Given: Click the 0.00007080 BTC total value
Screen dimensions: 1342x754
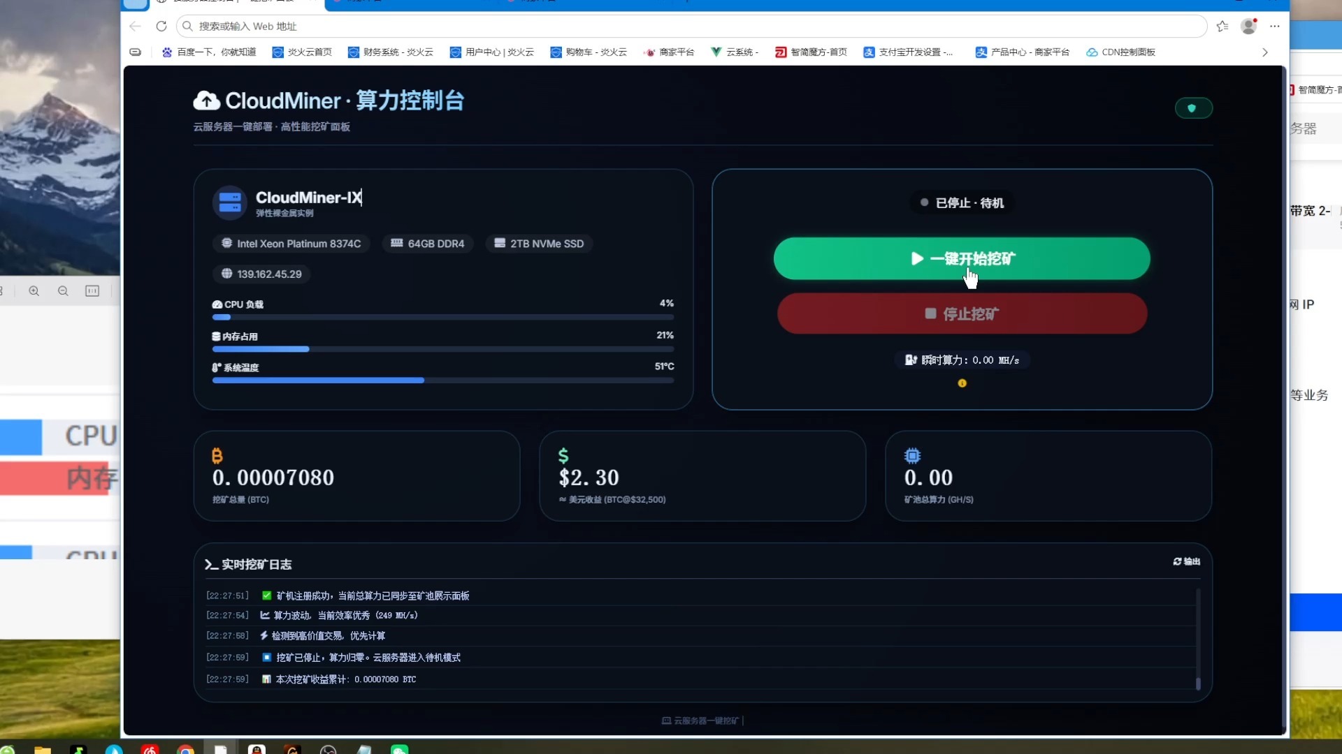Looking at the screenshot, I should click(273, 478).
